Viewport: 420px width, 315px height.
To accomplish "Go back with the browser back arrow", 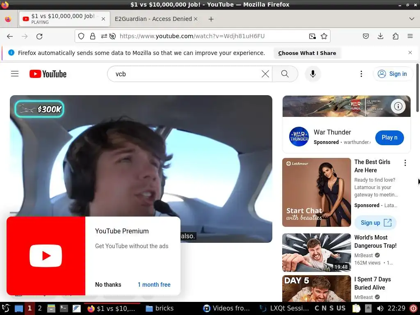I will click(x=10, y=36).
